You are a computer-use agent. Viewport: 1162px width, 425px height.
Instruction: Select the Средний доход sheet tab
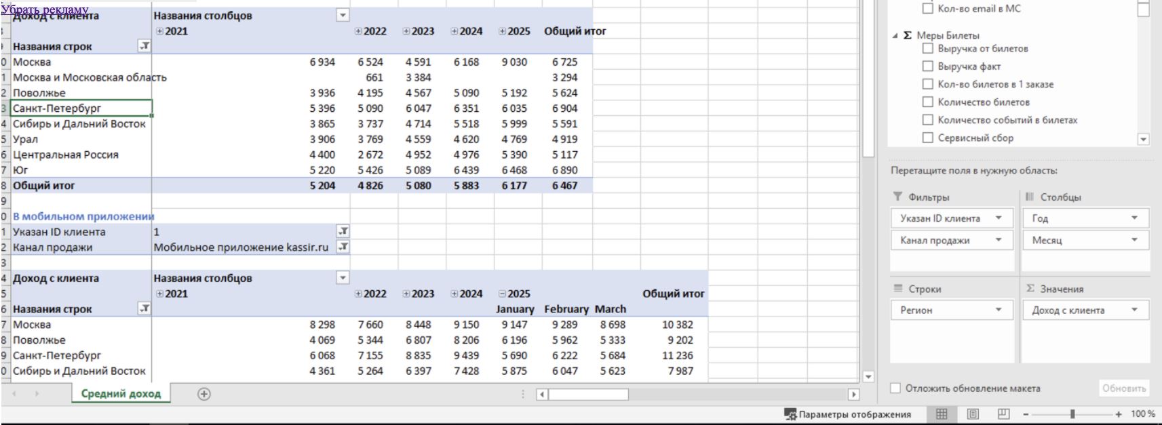[121, 394]
